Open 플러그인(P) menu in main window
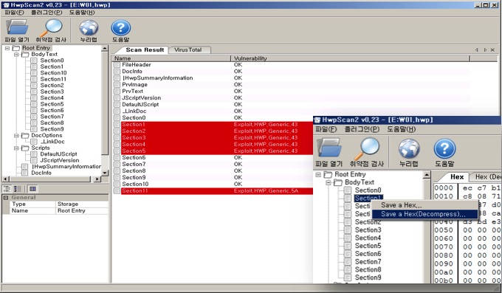The height and width of the screenshot is (293, 502). pos(47,13)
